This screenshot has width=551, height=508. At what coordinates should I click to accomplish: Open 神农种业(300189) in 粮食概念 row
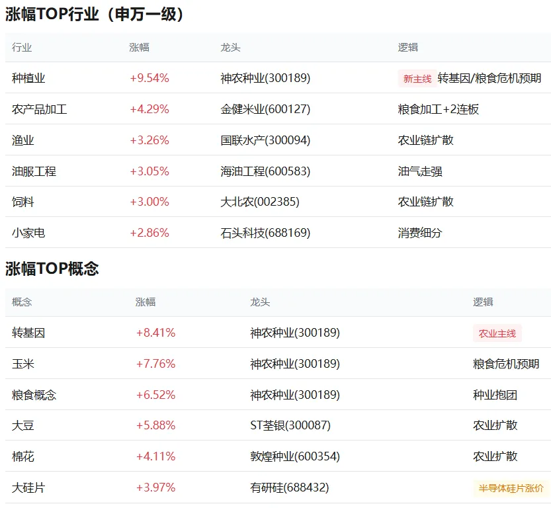tap(295, 395)
